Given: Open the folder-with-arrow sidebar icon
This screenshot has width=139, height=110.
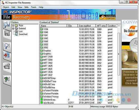Looking at the screenshot, I should click(x=7, y=66).
